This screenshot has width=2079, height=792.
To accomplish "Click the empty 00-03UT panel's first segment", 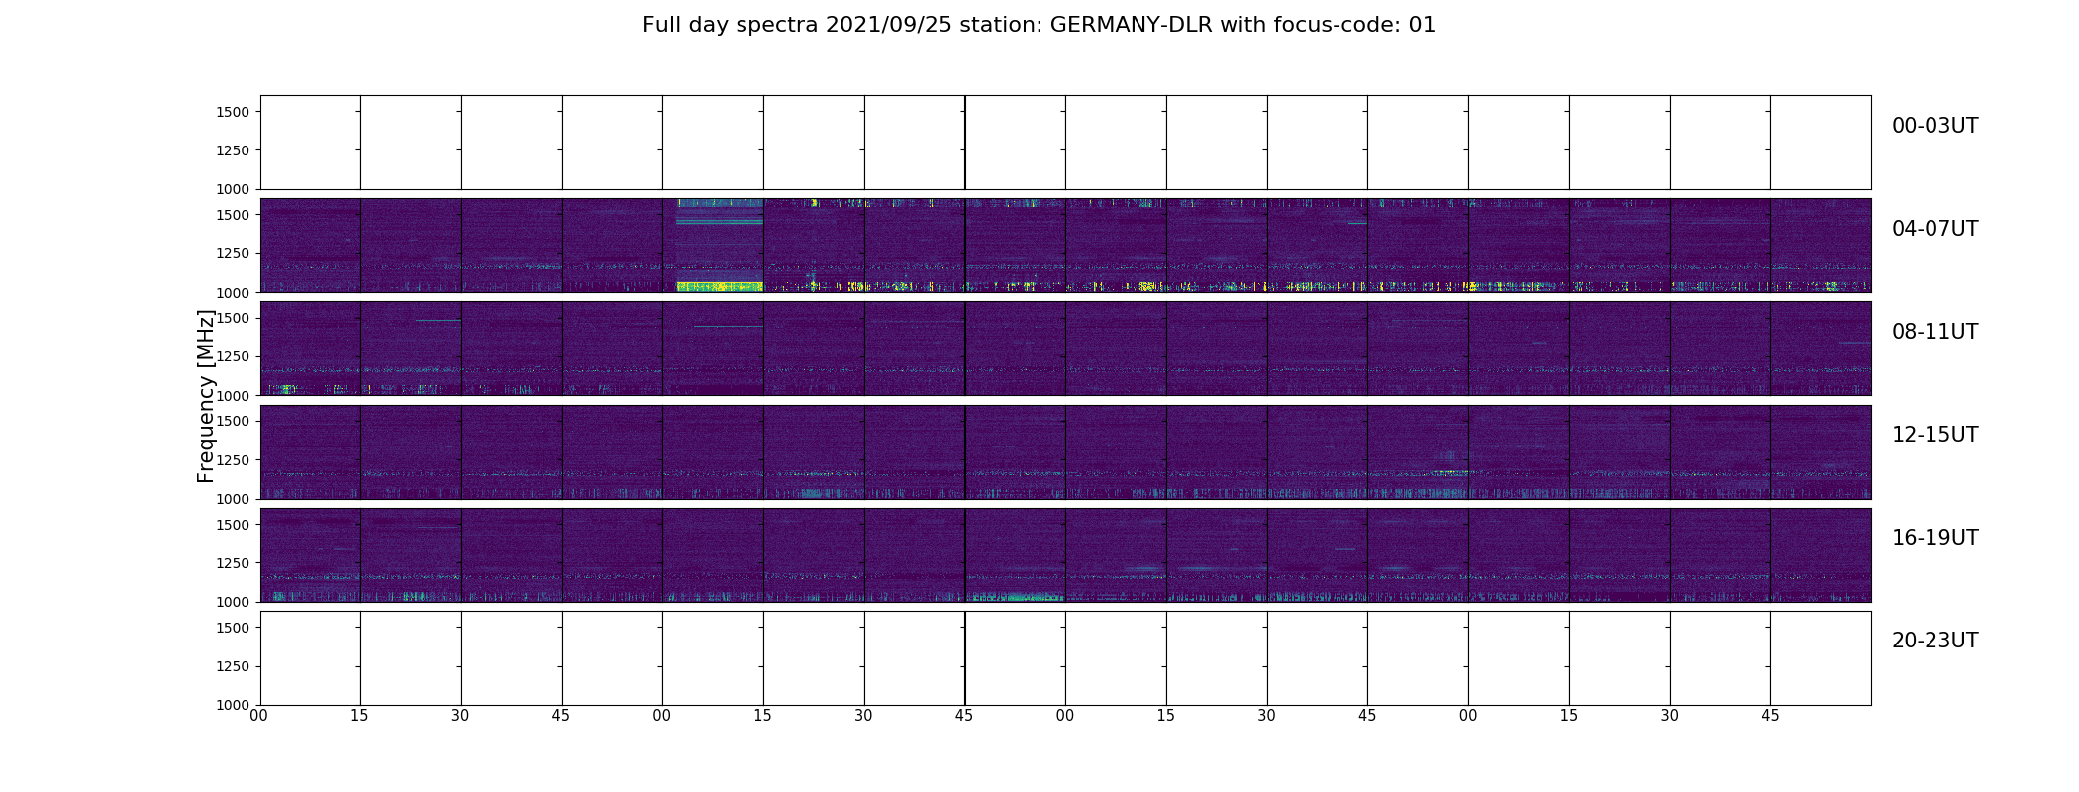I will click(x=310, y=143).
